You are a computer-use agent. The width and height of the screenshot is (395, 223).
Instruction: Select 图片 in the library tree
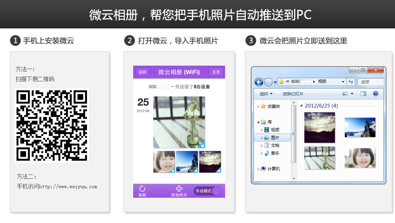pyautogui.click(x=275, y=138)
